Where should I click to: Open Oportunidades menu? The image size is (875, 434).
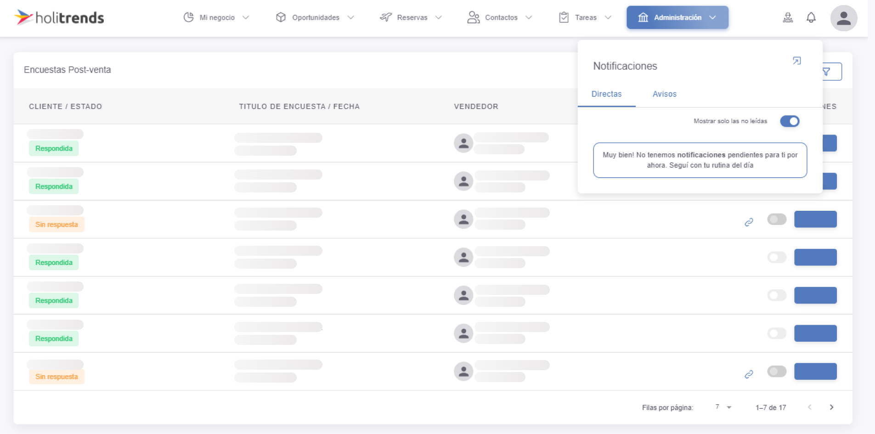click(x=315, y=17)
